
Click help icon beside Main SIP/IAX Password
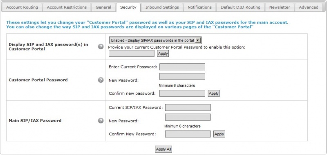click(101, 121)
